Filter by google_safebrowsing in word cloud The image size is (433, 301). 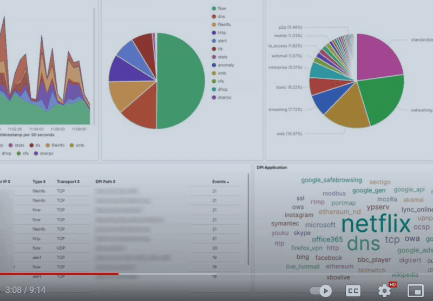(331, 180)
